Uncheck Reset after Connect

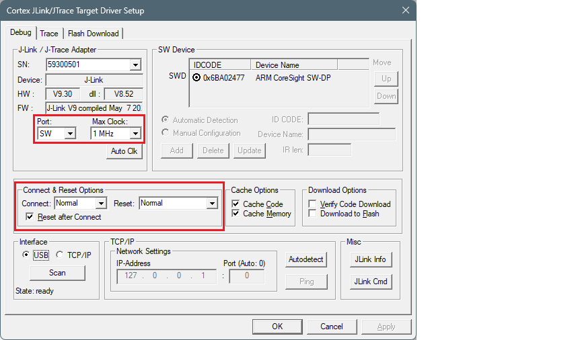coord(30,217)
